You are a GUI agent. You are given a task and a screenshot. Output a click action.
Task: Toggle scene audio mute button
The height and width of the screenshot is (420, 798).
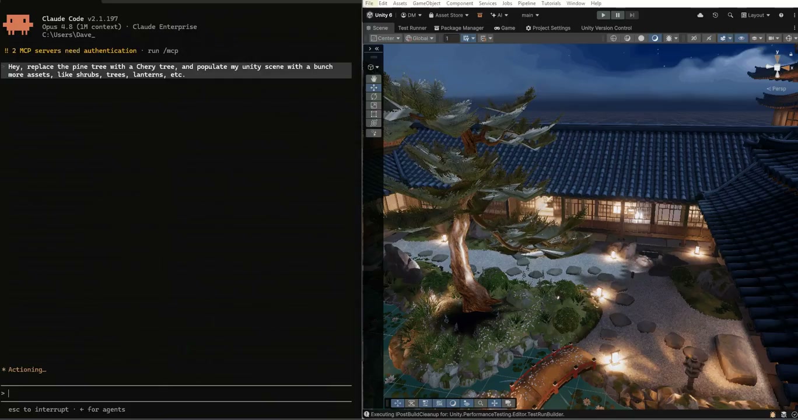coord(709,38)
